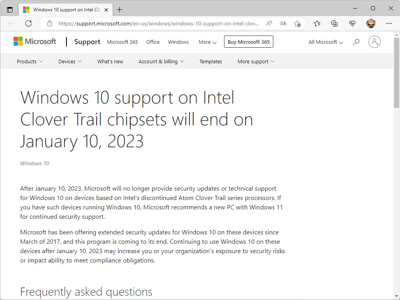Click the sign-in account icon
Image resolution: width=400 pixels, height=300 pixels.
pyautogui.click(x=374, y=42)
